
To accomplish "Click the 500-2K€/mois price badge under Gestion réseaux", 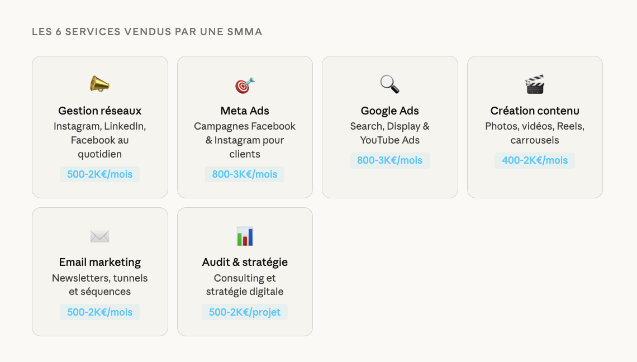I will 100,174.
